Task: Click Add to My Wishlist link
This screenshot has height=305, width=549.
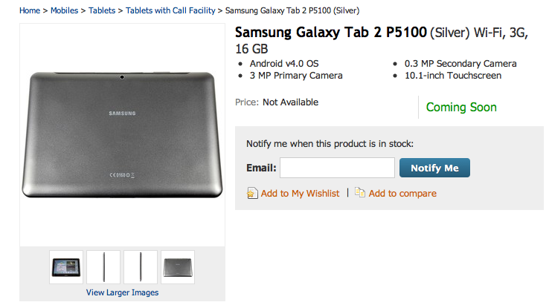Action: (300, 194)
